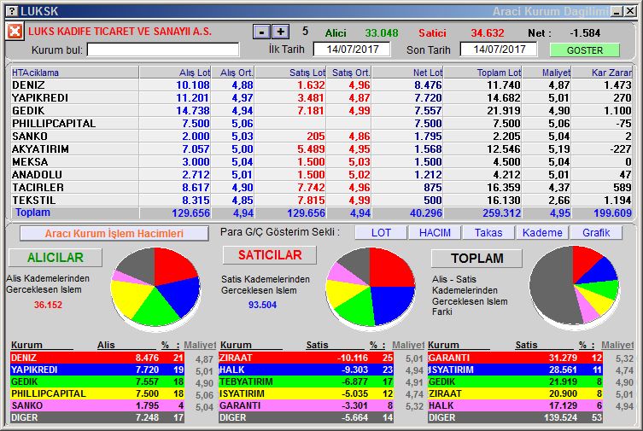
Task: Click the green GOSTER button
Action: [584, 50]
